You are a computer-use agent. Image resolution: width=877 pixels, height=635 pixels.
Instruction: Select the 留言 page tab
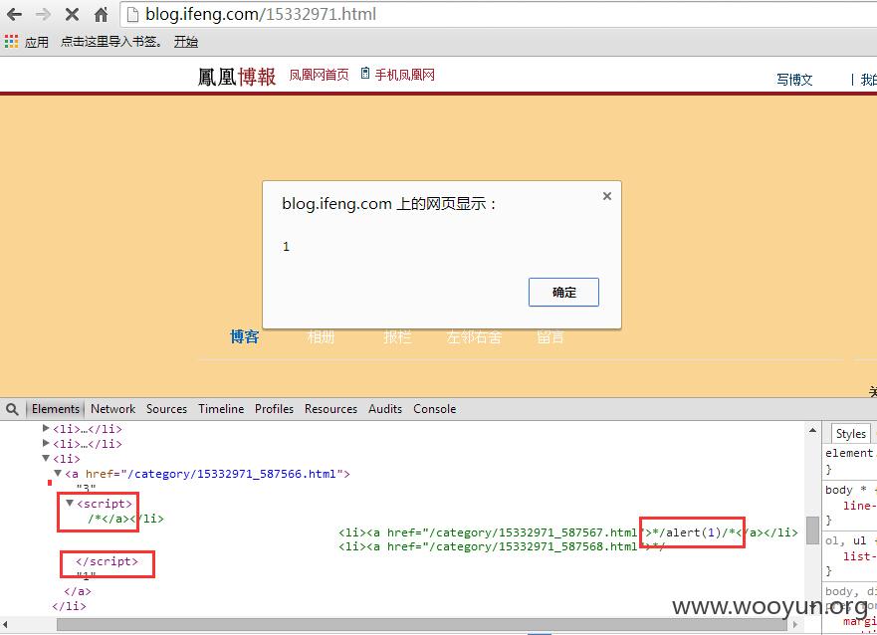(x=550, y=336)
